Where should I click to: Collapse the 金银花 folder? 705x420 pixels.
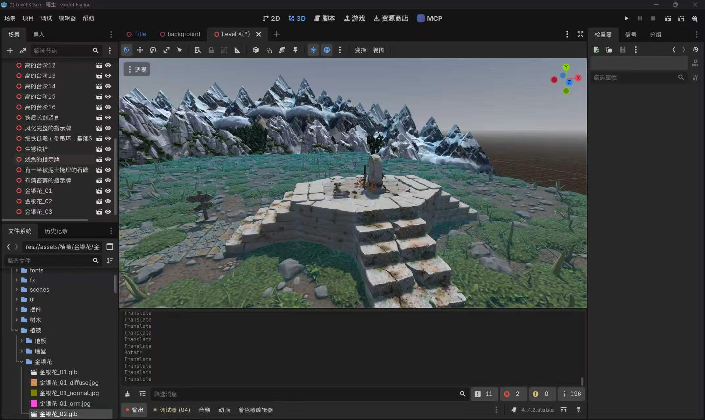pos(22,362)
